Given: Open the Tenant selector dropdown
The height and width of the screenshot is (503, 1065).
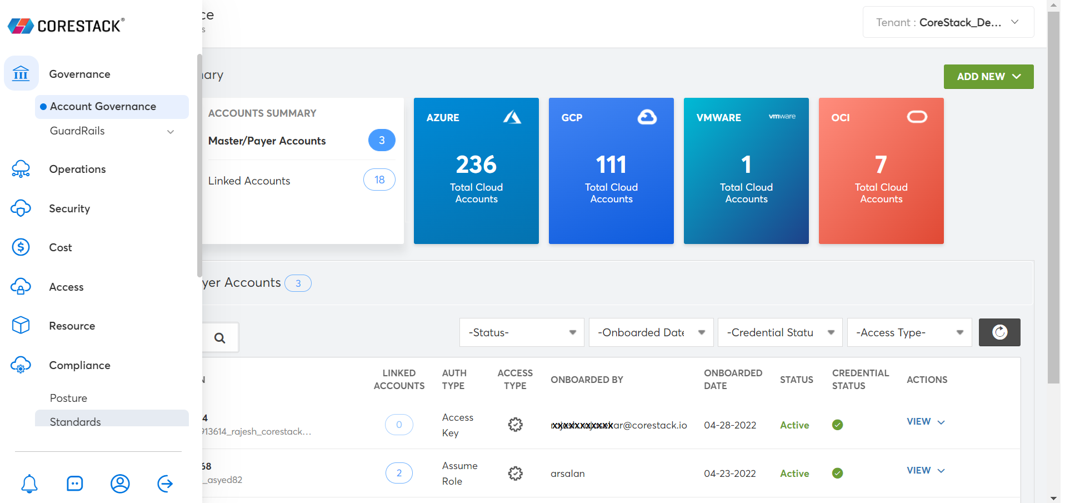Looking at the screenshot, I should point(948,22).
